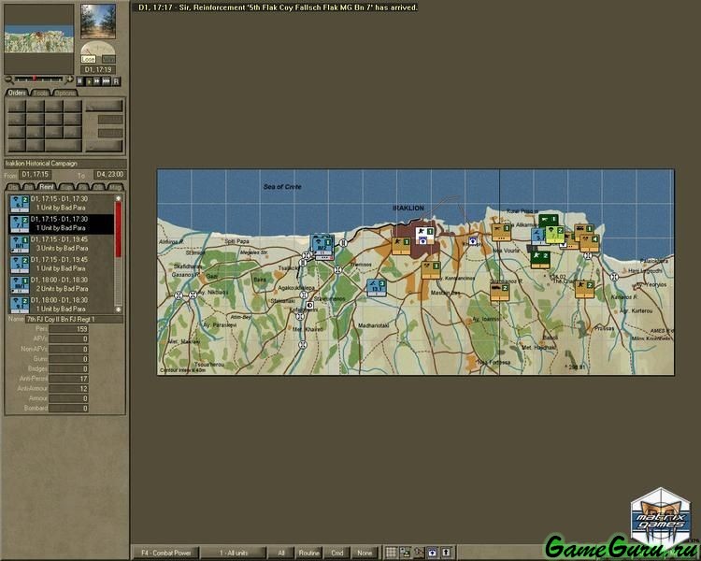
Task: Open F4 - Combat Power display selector
Action: tap(165, 553)
